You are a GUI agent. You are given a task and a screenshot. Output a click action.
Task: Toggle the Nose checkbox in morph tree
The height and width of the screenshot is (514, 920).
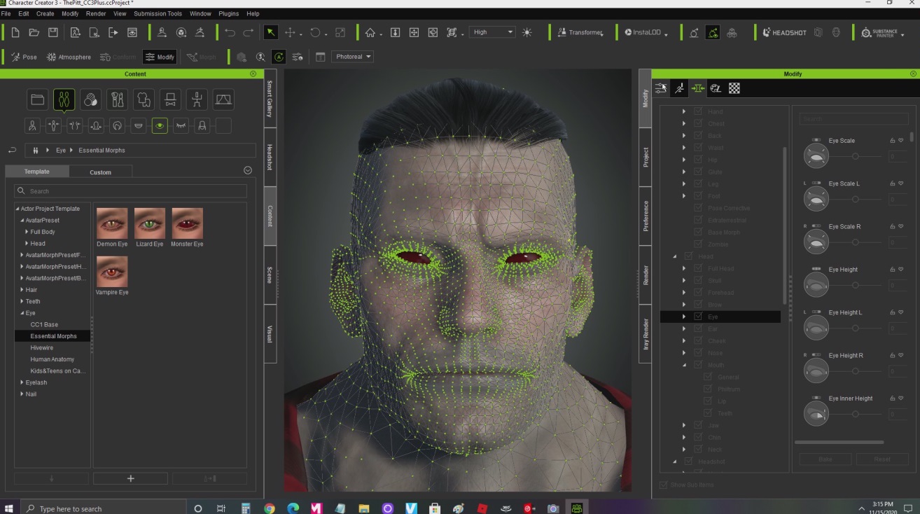point(698,353)
